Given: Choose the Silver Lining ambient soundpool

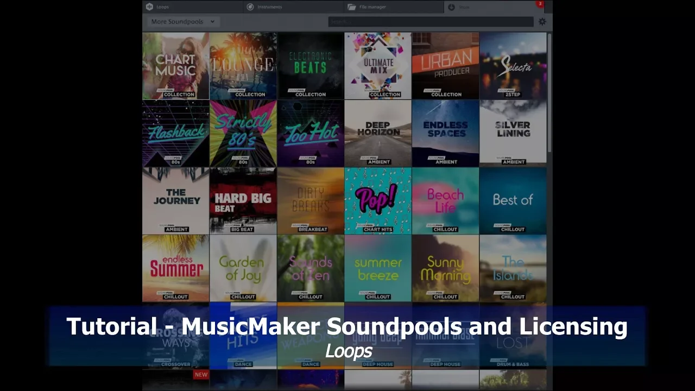Looking at the screenshot, I should click(x=513, y=133).
